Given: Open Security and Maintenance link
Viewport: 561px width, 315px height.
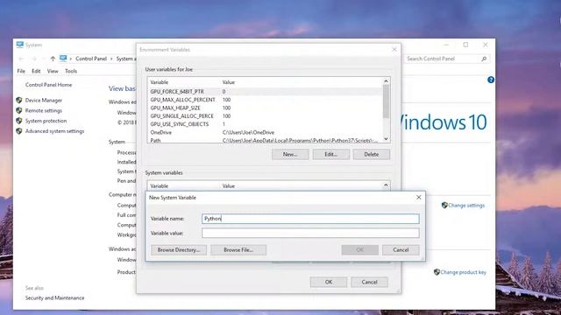Looking at the screenshot, I should [x=54, y=297].
